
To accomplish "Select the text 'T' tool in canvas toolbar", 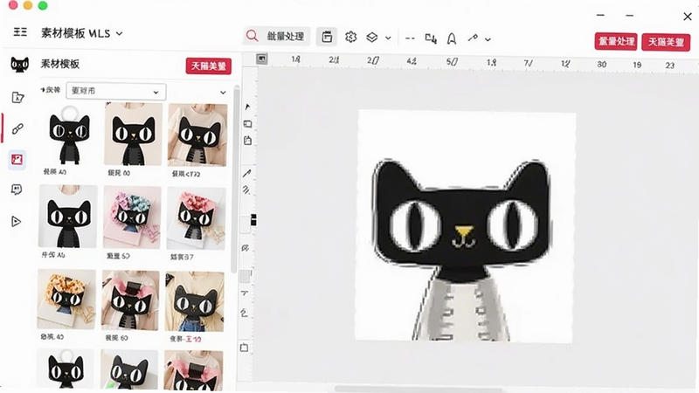I will pos(245,293).
